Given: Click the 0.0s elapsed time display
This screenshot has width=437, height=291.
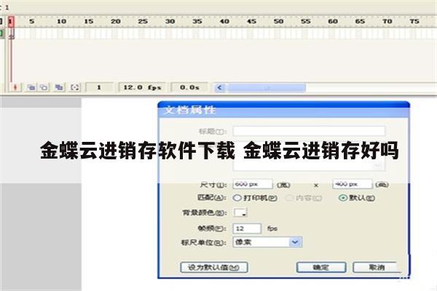Looking at the screenshot, I should (189, 87).
